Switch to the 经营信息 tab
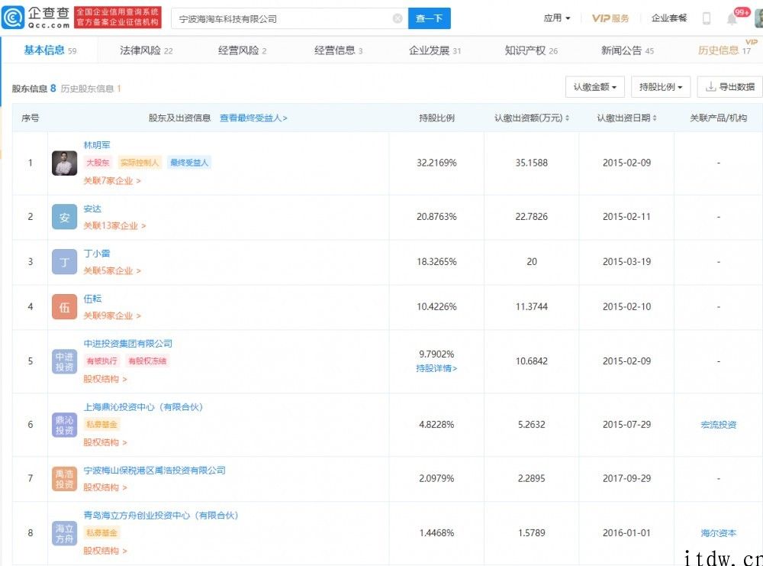Image resolution: width=763 pixels, height=566 pixels. (338, 50)
